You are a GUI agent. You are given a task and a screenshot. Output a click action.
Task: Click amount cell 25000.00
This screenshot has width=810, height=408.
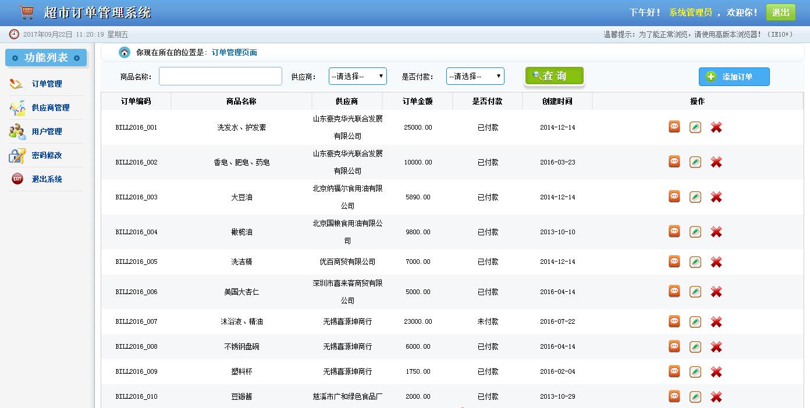tap(418, 127)
